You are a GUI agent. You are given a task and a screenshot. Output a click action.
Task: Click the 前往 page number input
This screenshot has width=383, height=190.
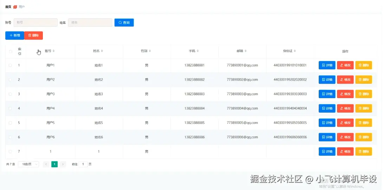(x=83, y=164)
